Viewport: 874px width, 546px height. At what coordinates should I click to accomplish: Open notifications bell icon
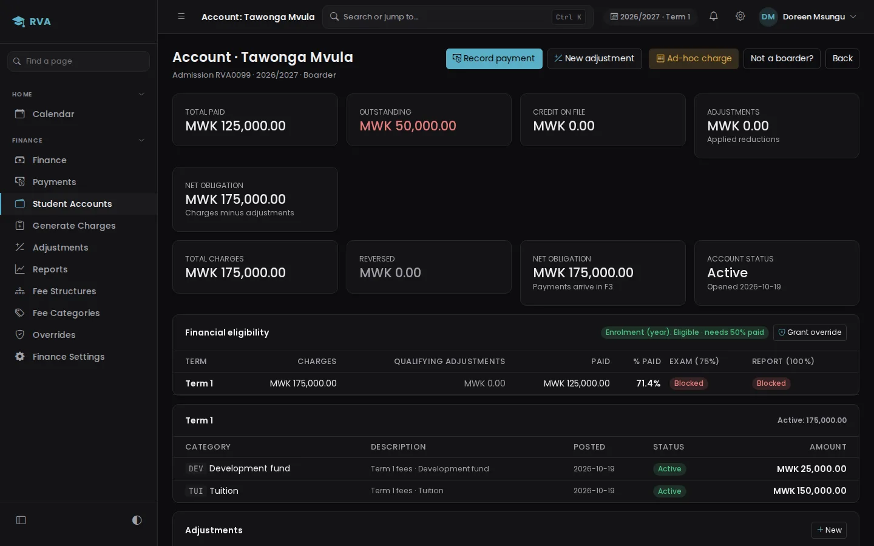tap(714, 16)
